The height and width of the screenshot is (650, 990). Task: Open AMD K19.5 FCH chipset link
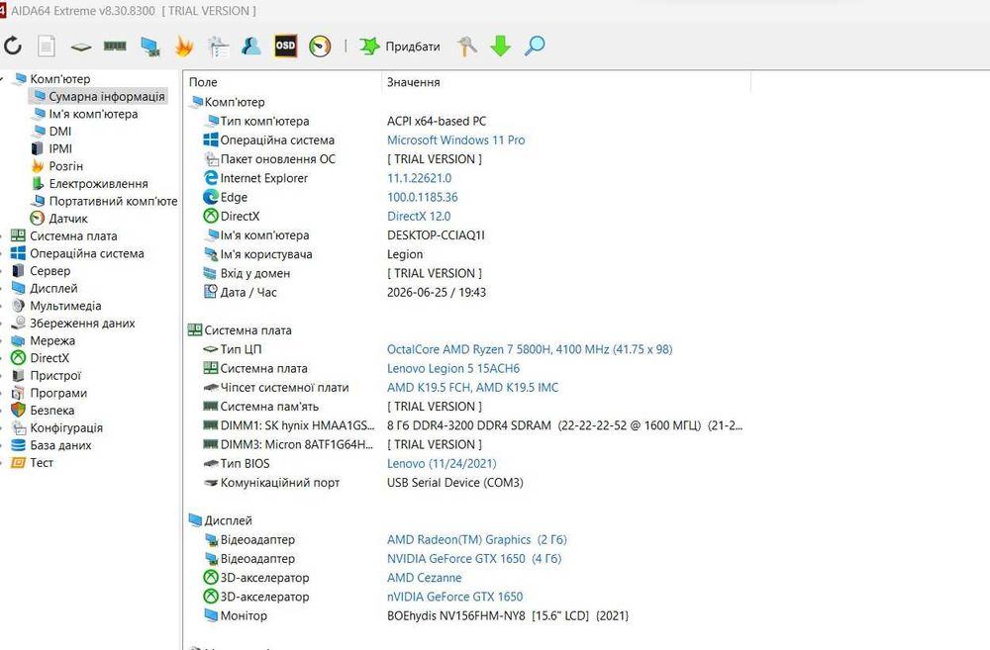(473, 388)
